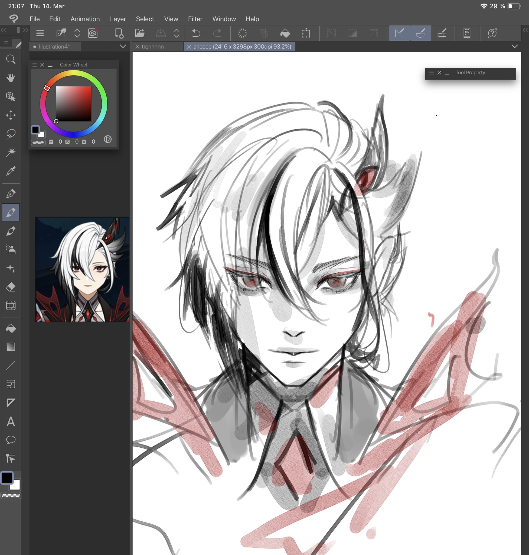Select the Hand move tool
The width and height of the screenshot is (529, 555).
tap(11, 78)
